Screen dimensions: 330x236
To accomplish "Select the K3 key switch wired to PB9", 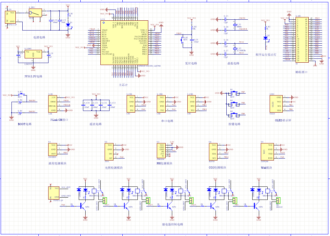I will 235,115.
